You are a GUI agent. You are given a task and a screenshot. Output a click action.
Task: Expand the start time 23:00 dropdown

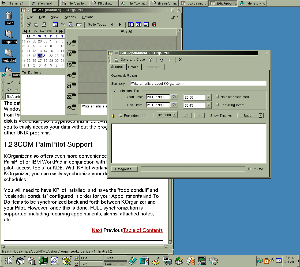click(x=208, y=97)
